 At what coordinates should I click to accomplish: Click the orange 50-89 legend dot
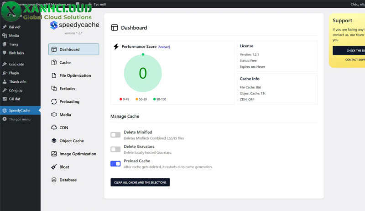[136, 99]
